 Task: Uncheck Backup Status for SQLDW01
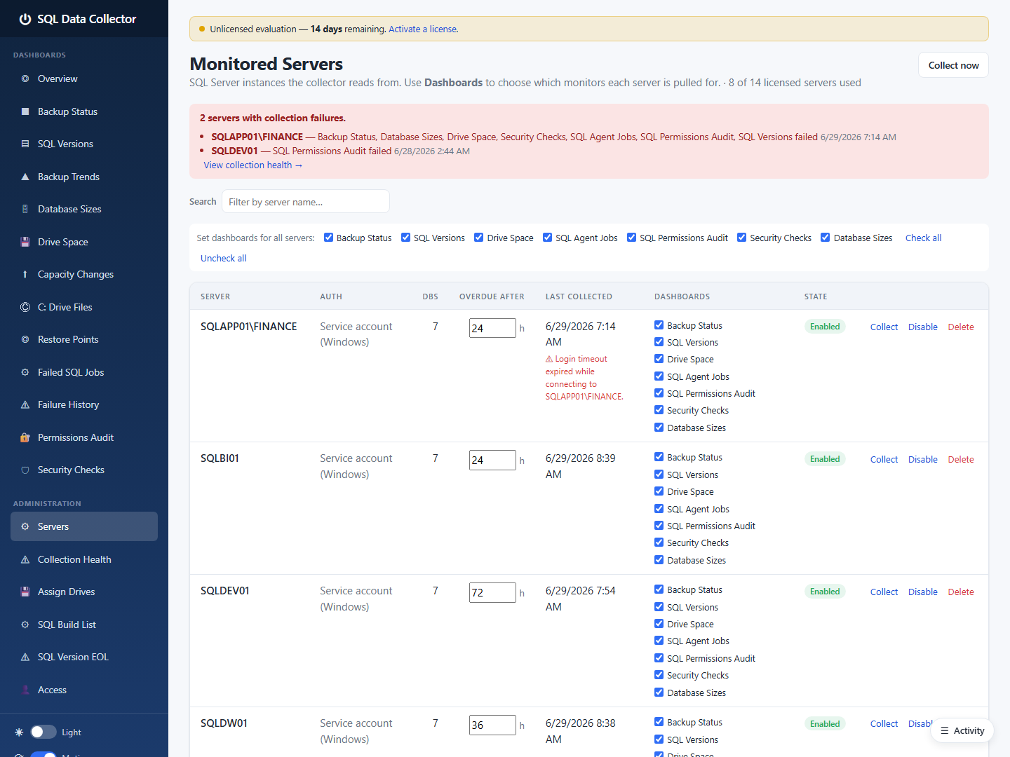[659, 722]
